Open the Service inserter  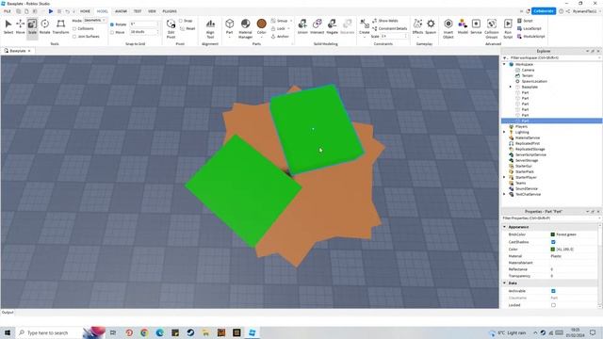pyautogui.click(x=476, y=27)
